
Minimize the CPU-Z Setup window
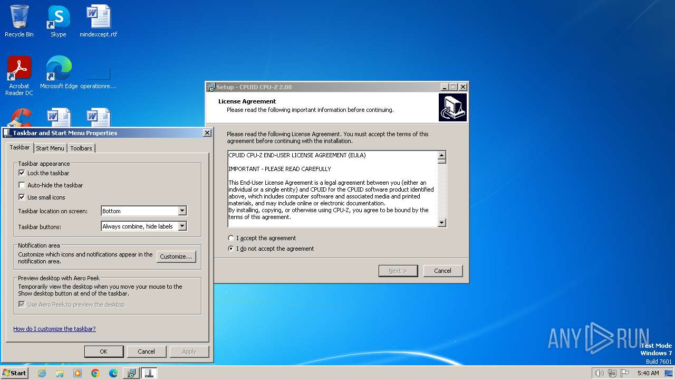point(445,87)
